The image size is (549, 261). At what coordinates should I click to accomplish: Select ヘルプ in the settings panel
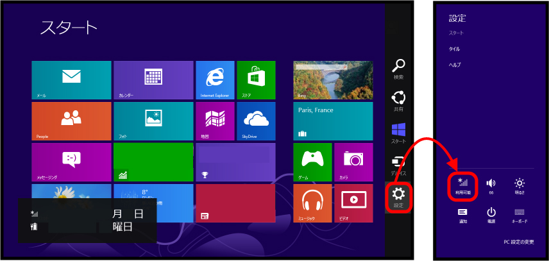(x=455, y=65)
